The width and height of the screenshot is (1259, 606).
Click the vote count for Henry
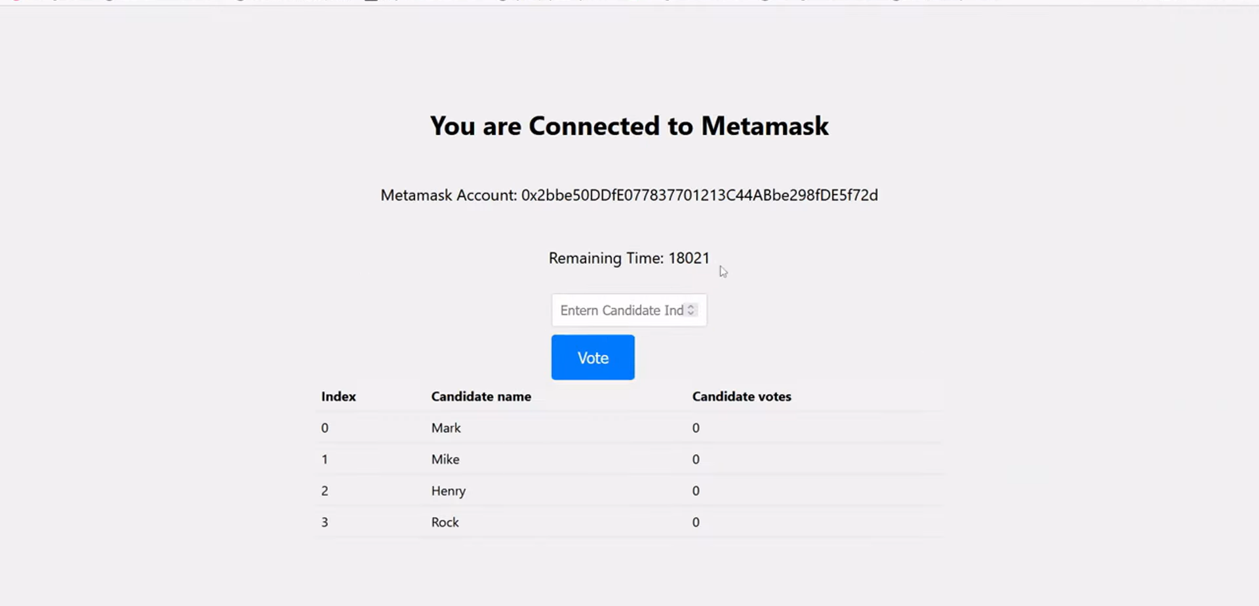pyautogui.click(x=696, y=491)
